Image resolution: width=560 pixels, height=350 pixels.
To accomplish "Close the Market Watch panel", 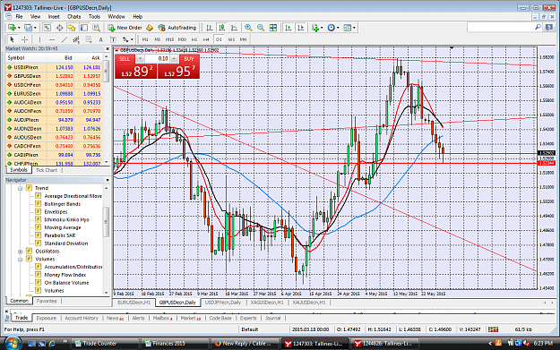I will point(108,48).
